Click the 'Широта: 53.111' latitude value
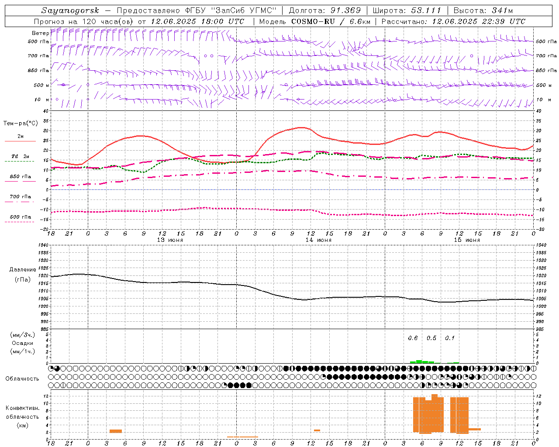 click(407, 10)
